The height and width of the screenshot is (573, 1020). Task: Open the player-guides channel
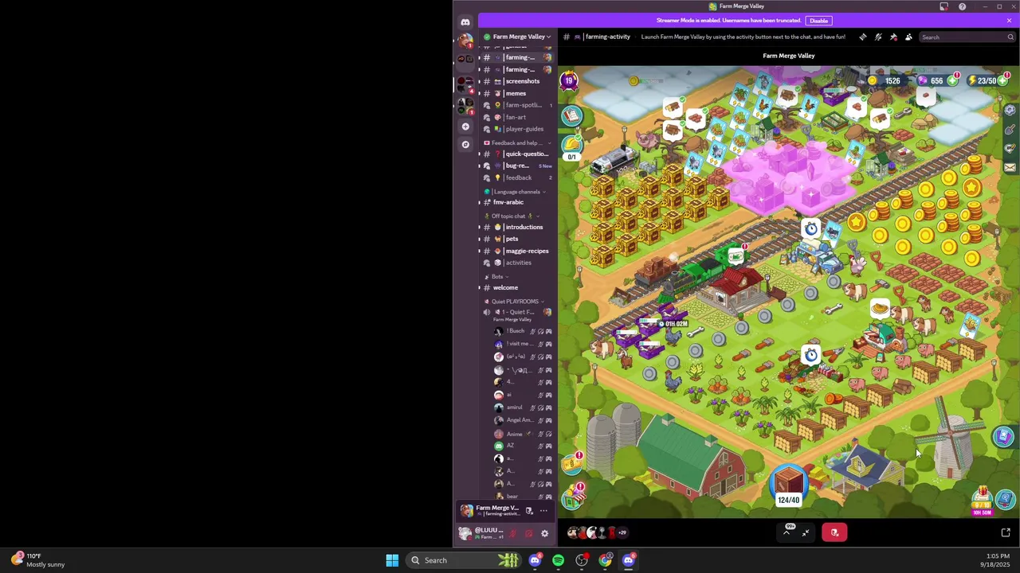[x=516, y=129]
